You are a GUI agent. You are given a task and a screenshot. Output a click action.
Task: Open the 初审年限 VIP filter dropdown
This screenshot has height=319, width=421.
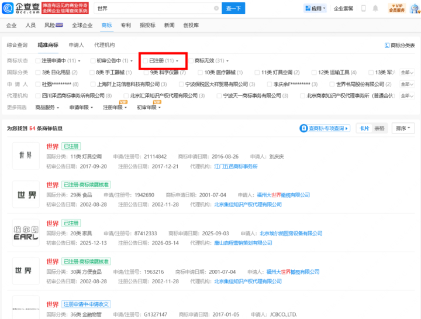(149, 108)
